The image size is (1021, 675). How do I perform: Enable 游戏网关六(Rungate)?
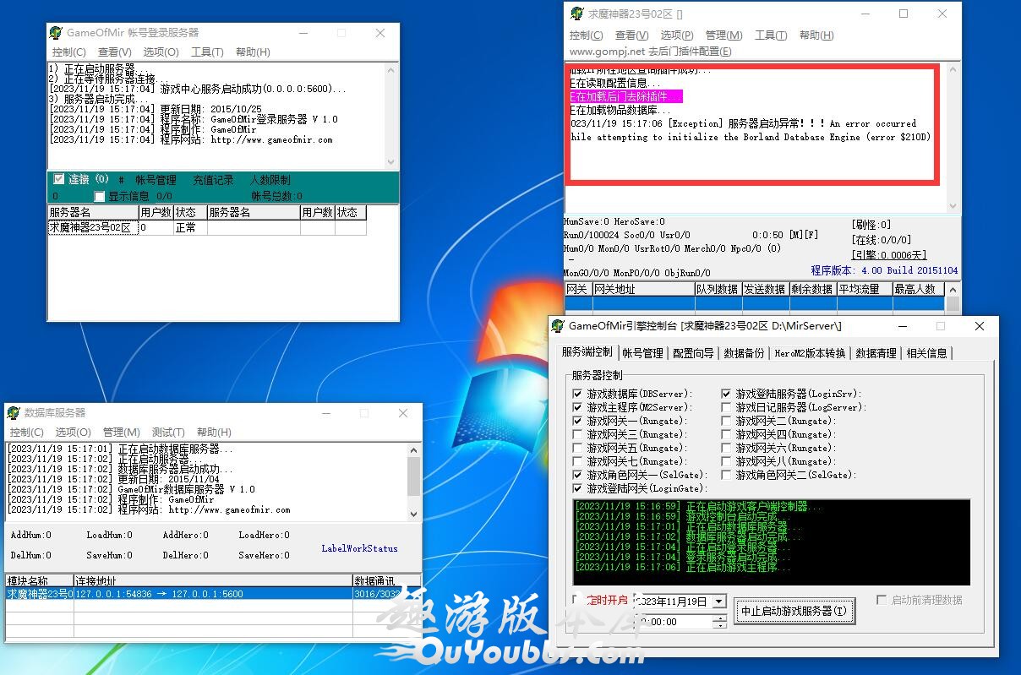[x=727, y=448]
